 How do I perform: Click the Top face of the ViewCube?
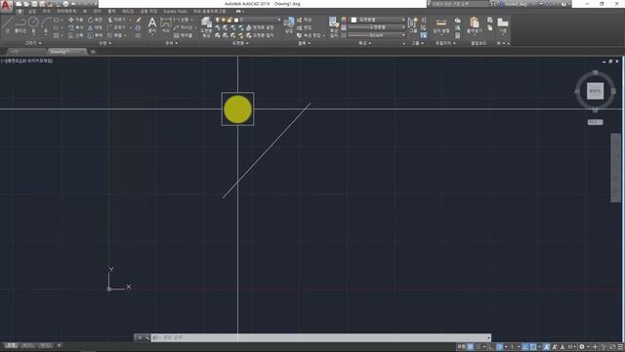tap(595, 91)
